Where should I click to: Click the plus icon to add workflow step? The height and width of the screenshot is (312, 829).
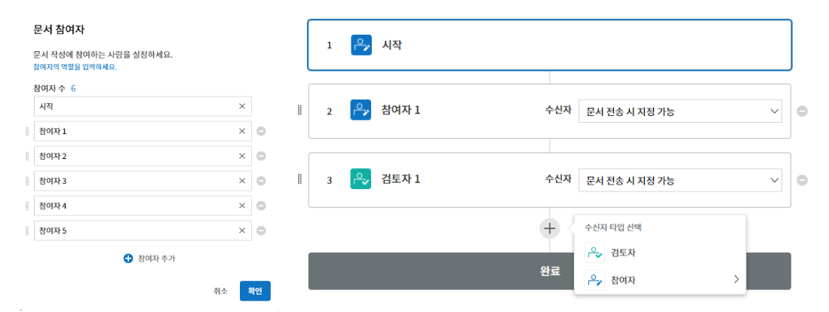550,228
